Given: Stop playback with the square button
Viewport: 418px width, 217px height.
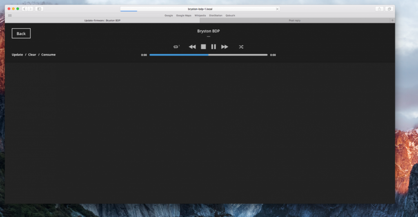Looking at the screenshot, I should pos(203,47).
